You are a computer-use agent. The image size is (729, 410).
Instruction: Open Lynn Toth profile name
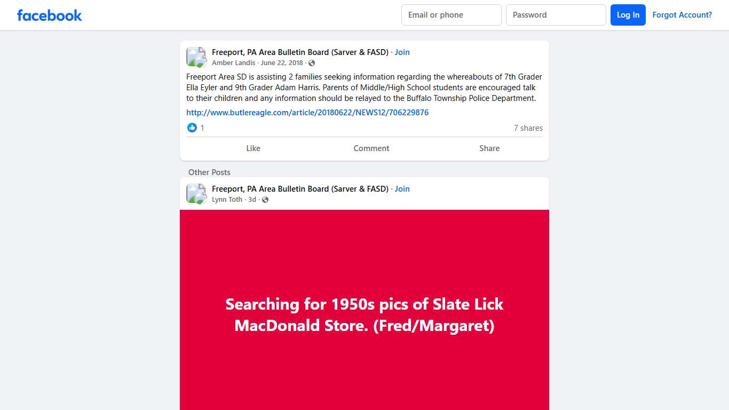pyautogui.click(x=227, y=200)
